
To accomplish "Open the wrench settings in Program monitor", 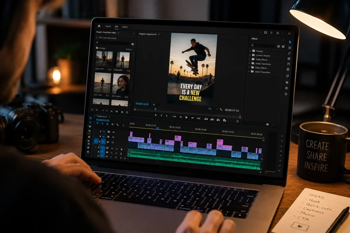I will (x=221, y=110).
